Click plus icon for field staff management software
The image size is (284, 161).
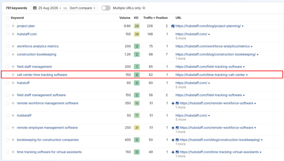[x=13, y=95]
